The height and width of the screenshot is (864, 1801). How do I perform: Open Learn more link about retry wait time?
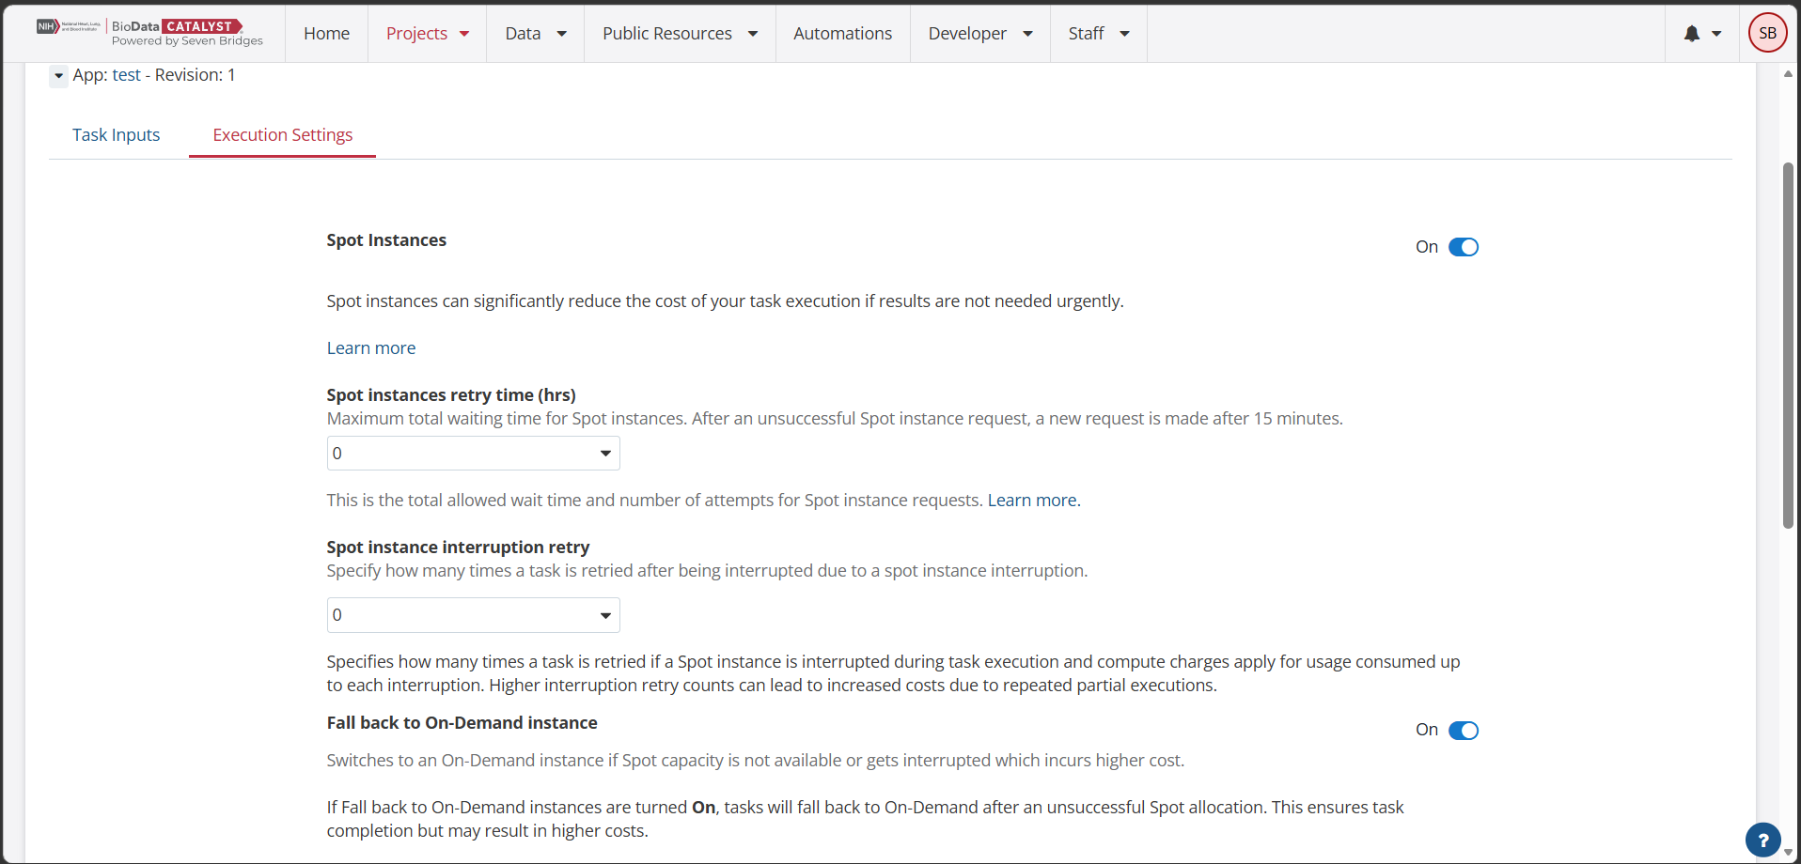pyautogui.click(x=1034, y=501)
